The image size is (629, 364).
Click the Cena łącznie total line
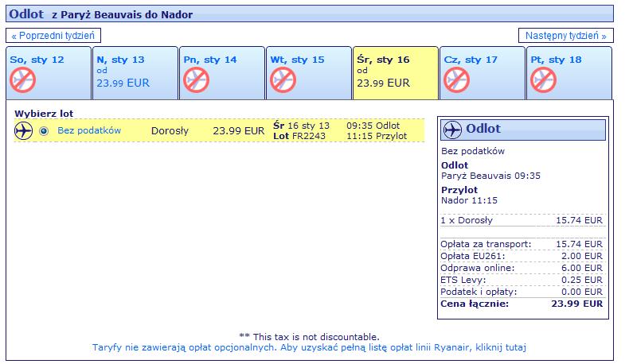[522, 304]
